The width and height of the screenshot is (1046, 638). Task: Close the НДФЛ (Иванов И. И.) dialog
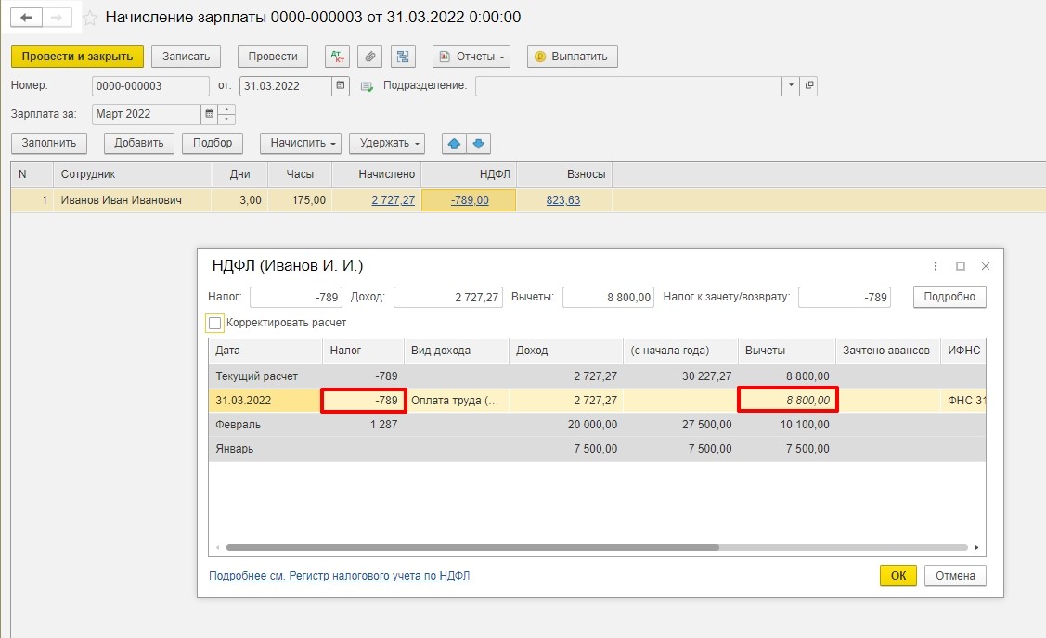click(986, 266)
